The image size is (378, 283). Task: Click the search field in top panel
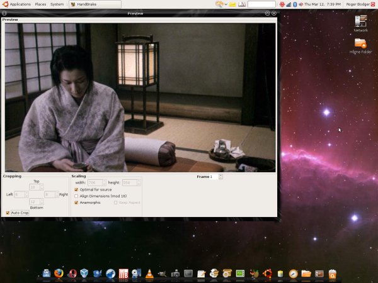pos(261,4)
